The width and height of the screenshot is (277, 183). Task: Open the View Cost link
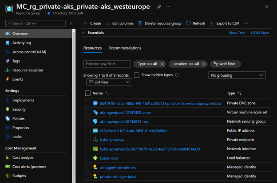pos(237,33)
